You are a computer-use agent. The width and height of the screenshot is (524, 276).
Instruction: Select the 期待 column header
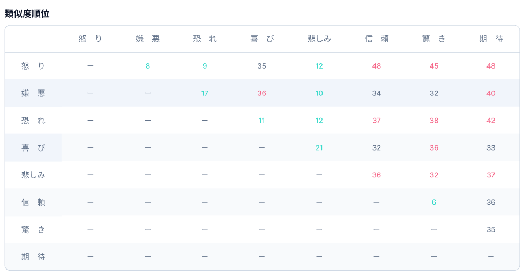491,39
